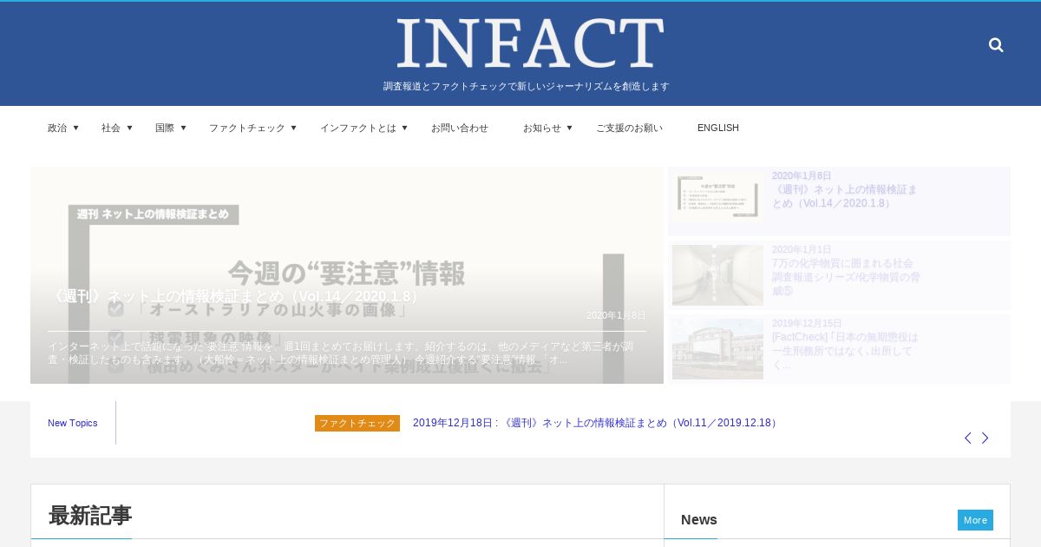Expand the 政治 menu arrow
The height and width of the screenshot is (547, 1041).
[x=75, y=128]
